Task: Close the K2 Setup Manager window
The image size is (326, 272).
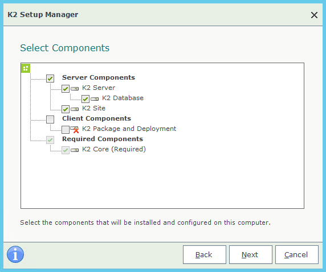Action: (314, 15)
